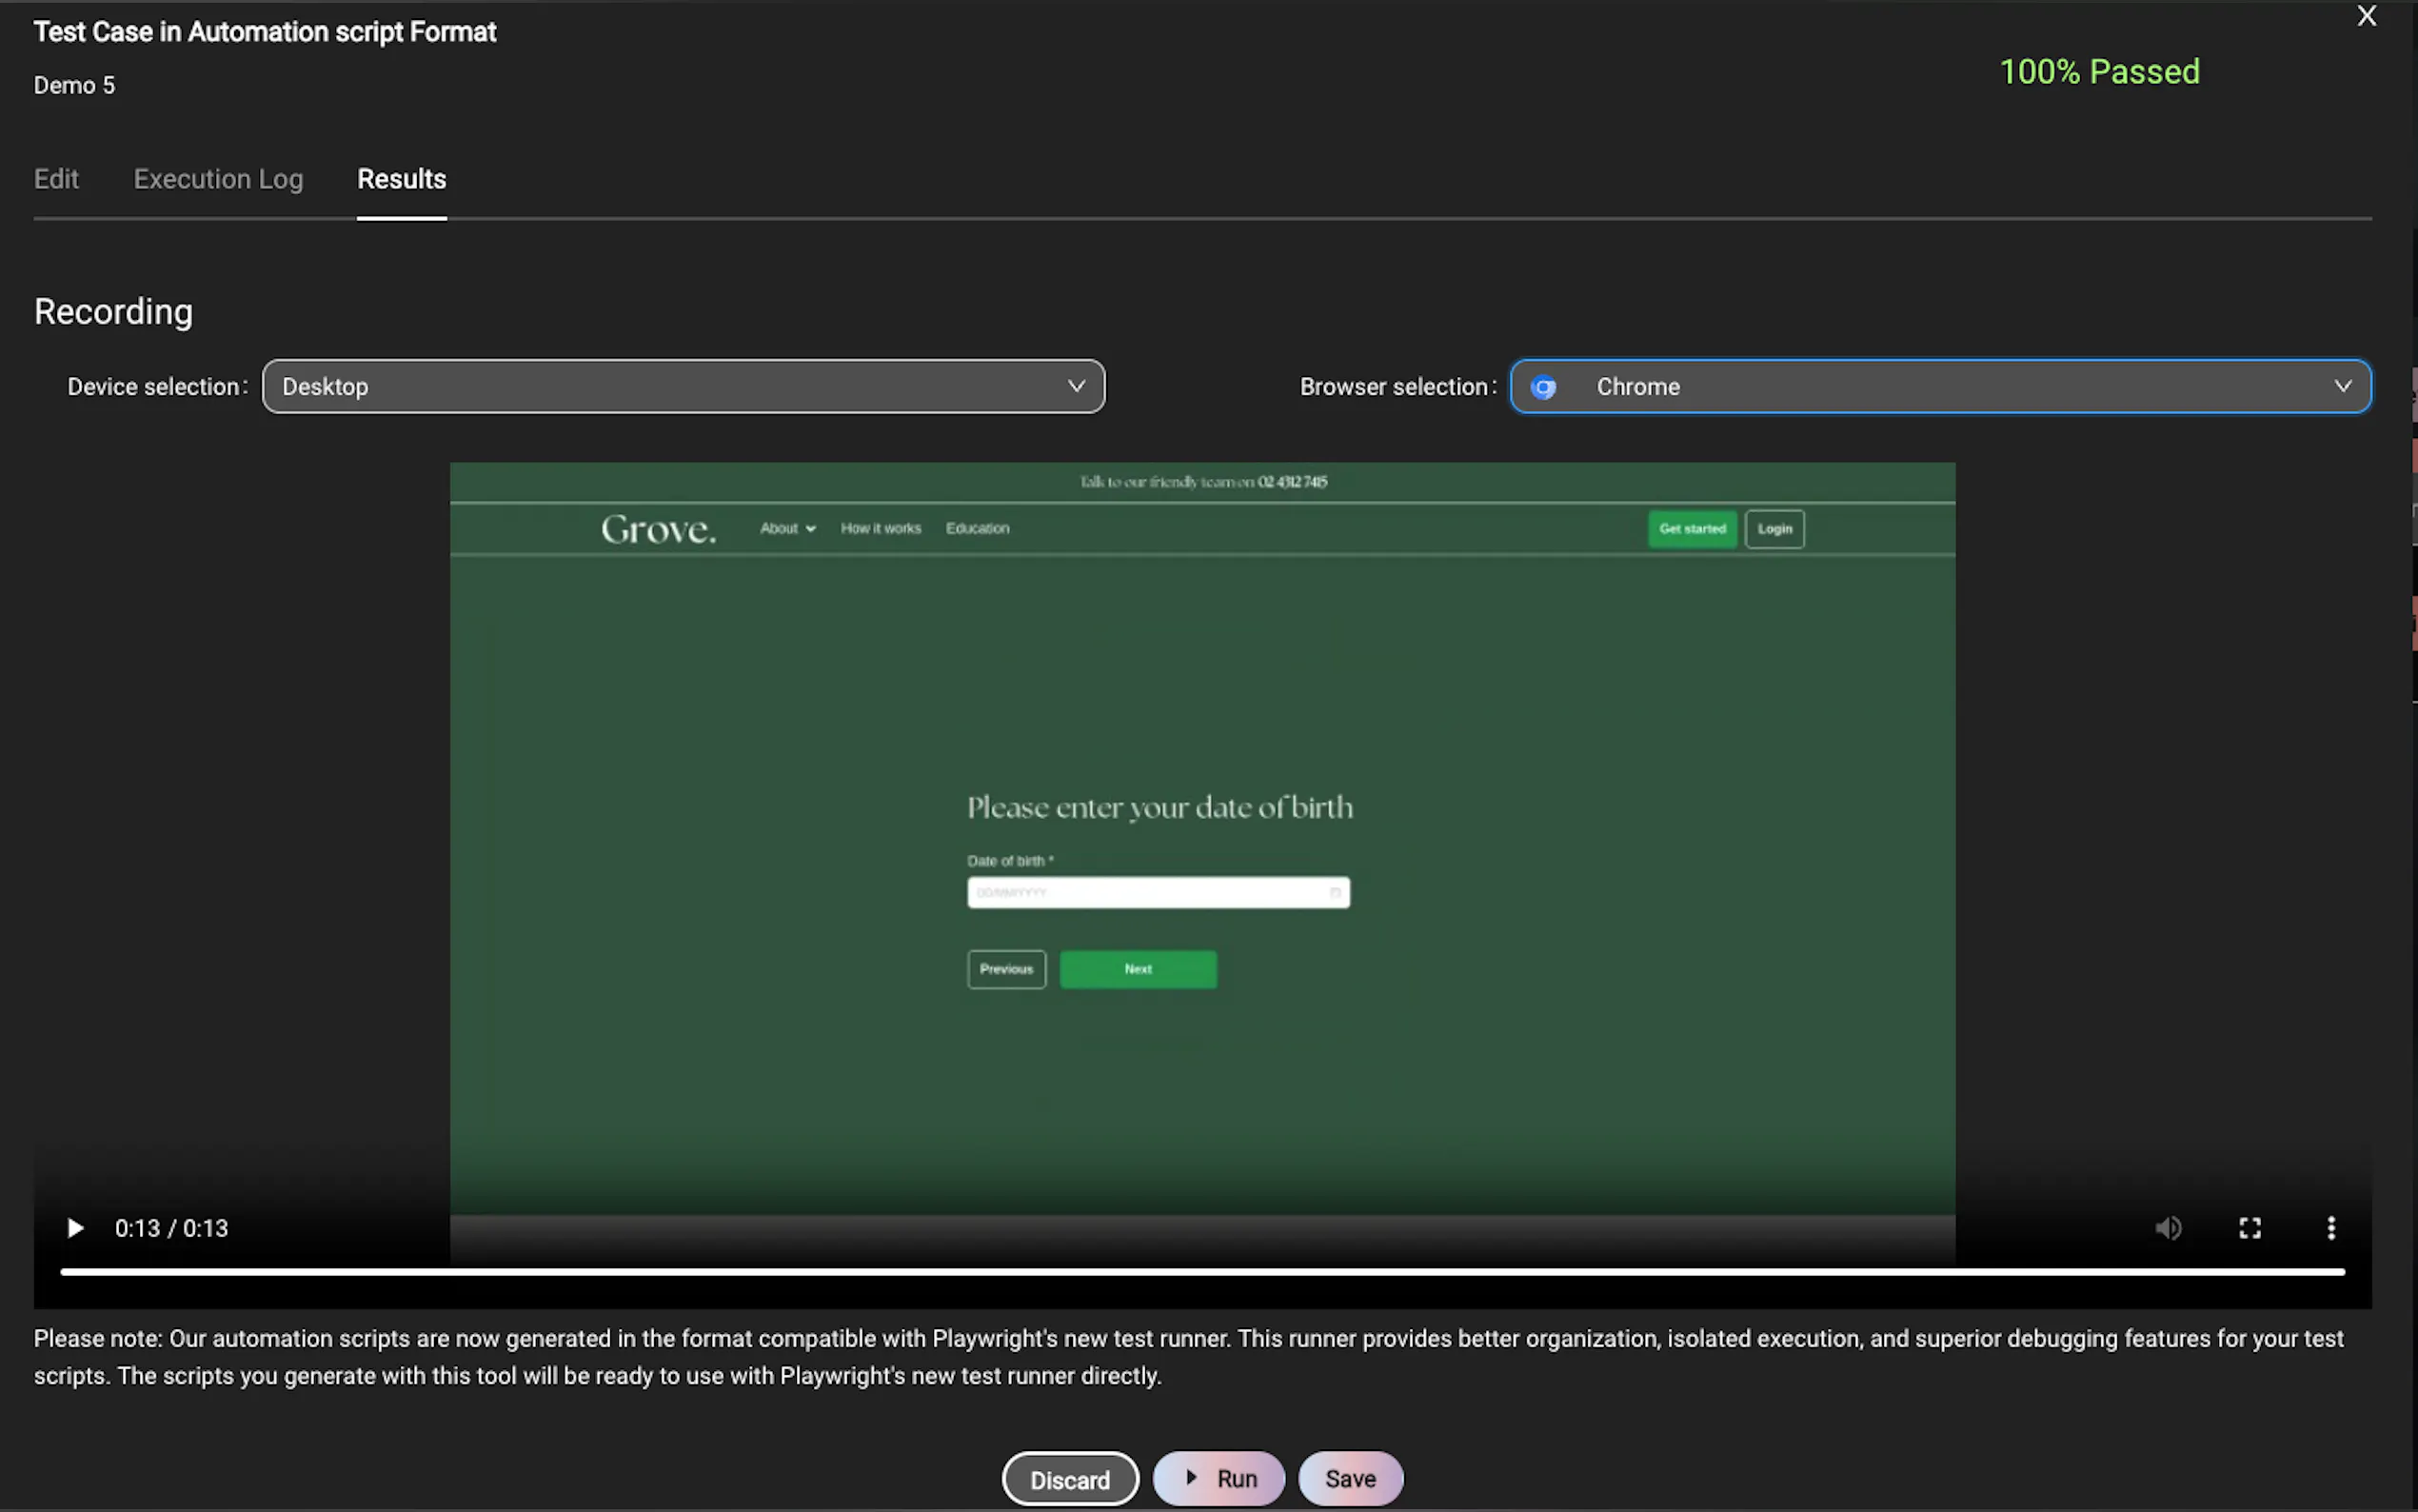
Task: Click the Chrome browser icon
Action: click(1543, 387)
